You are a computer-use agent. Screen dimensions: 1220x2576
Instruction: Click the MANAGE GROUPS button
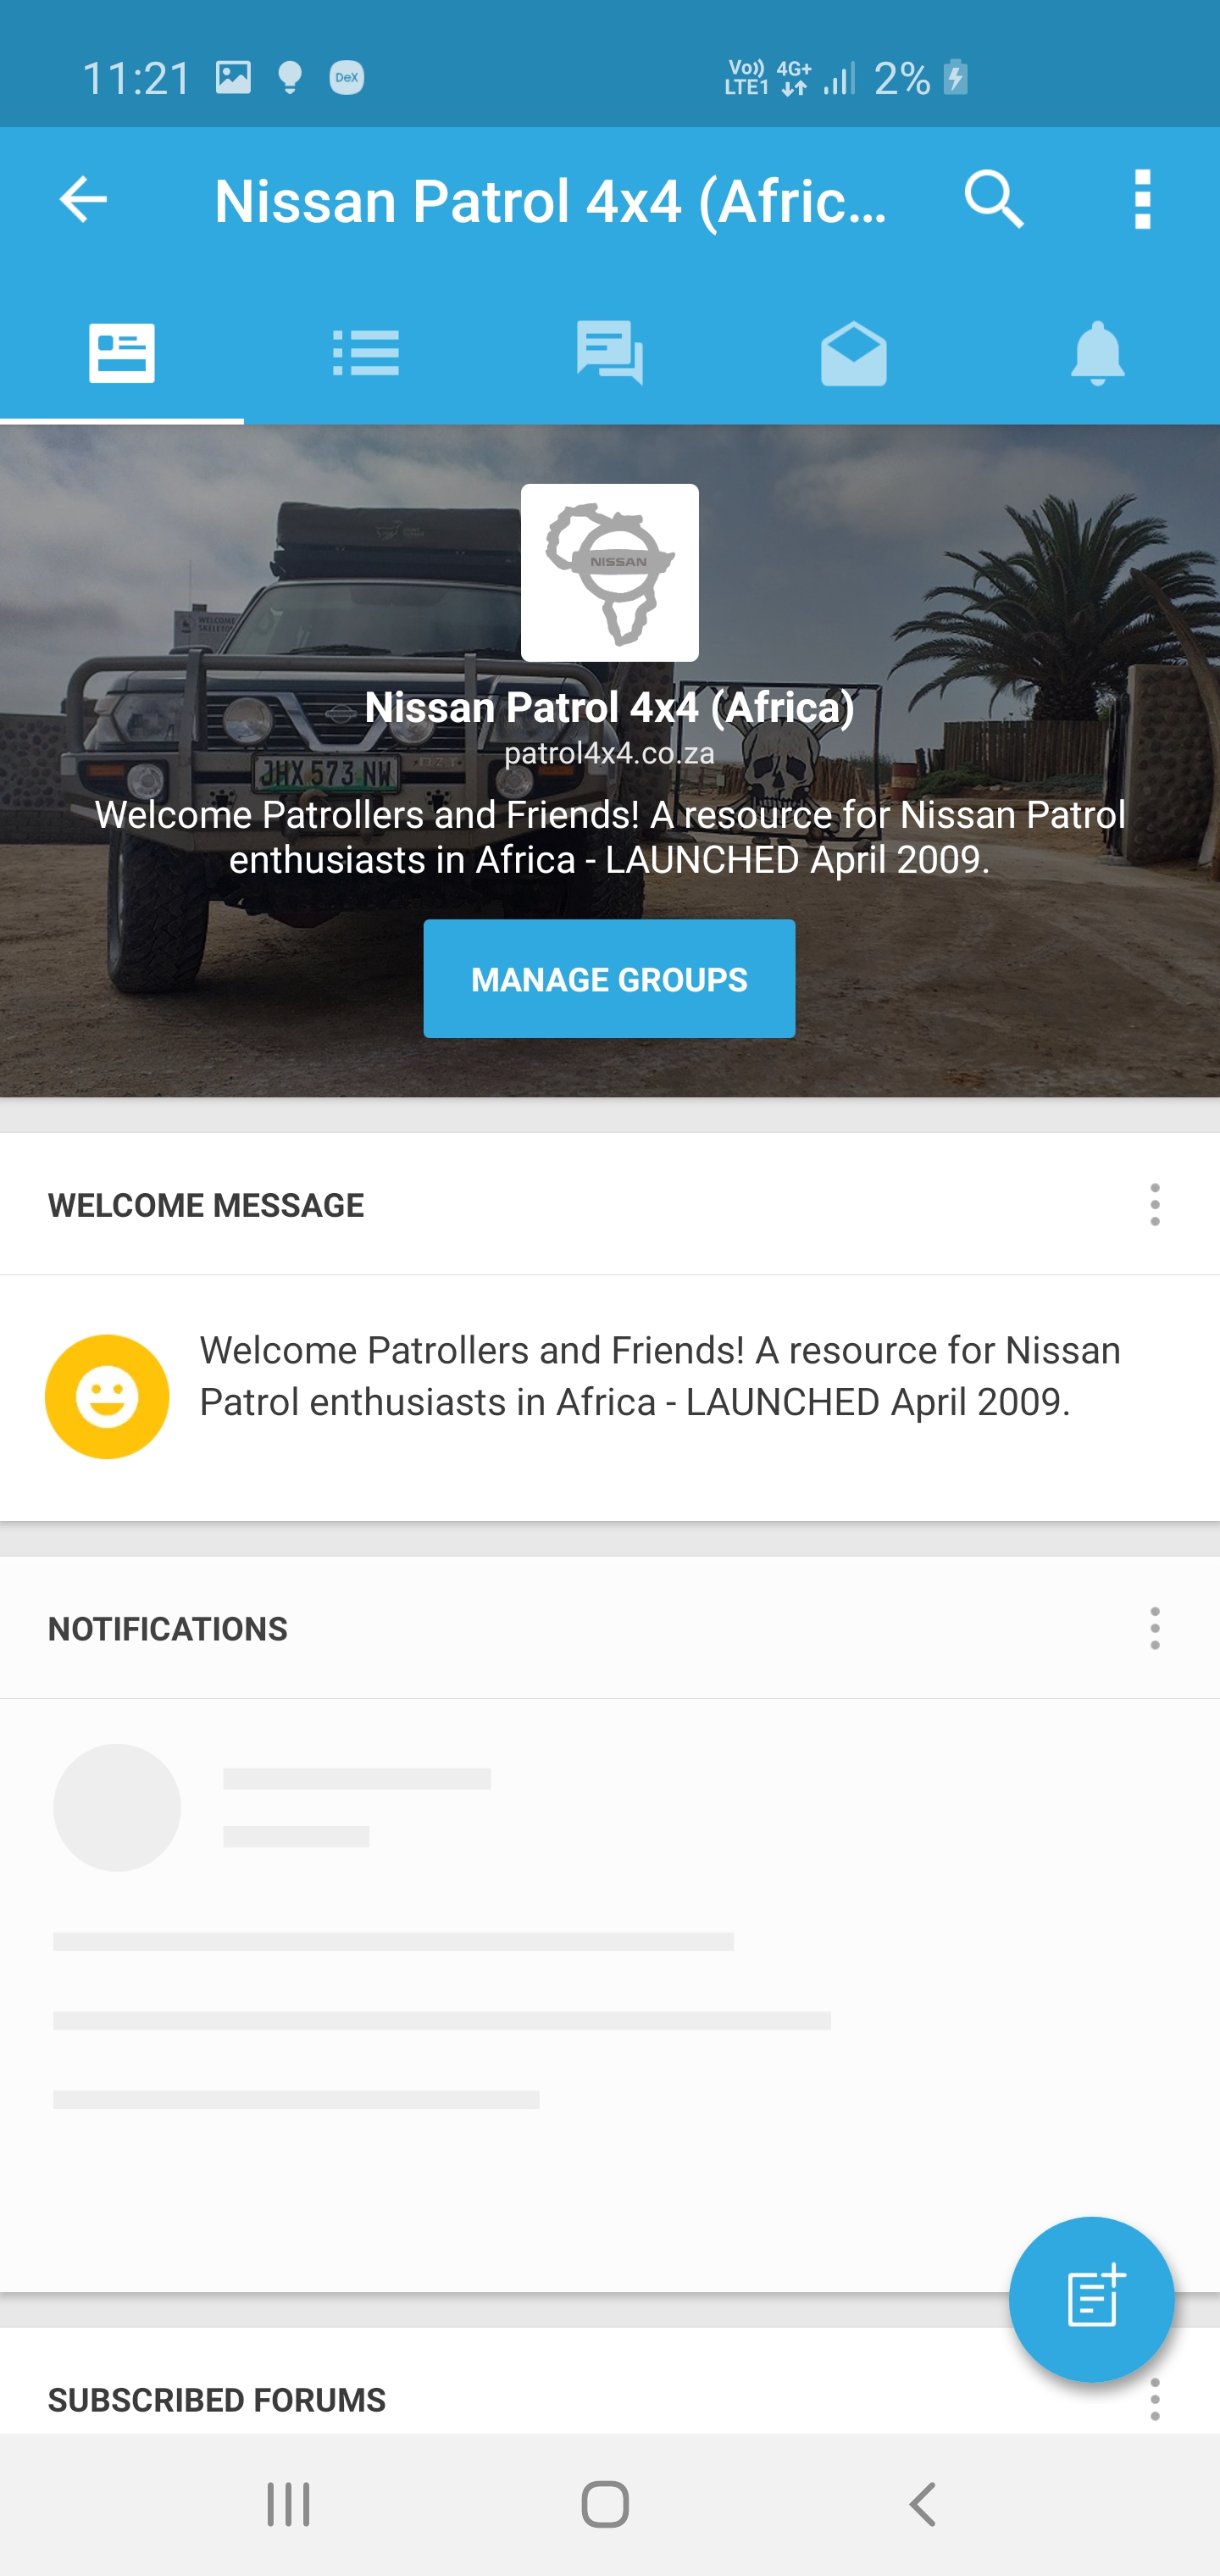609,978
